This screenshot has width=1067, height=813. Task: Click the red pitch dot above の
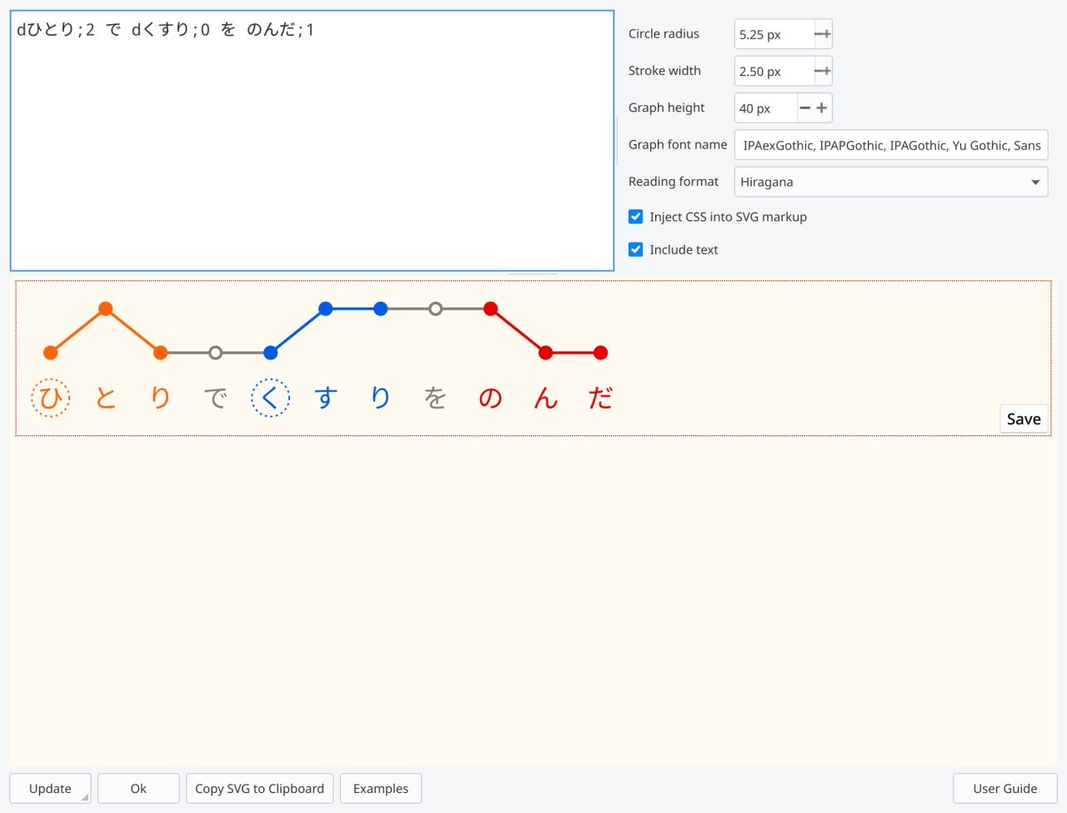click(x=491, y=309)
